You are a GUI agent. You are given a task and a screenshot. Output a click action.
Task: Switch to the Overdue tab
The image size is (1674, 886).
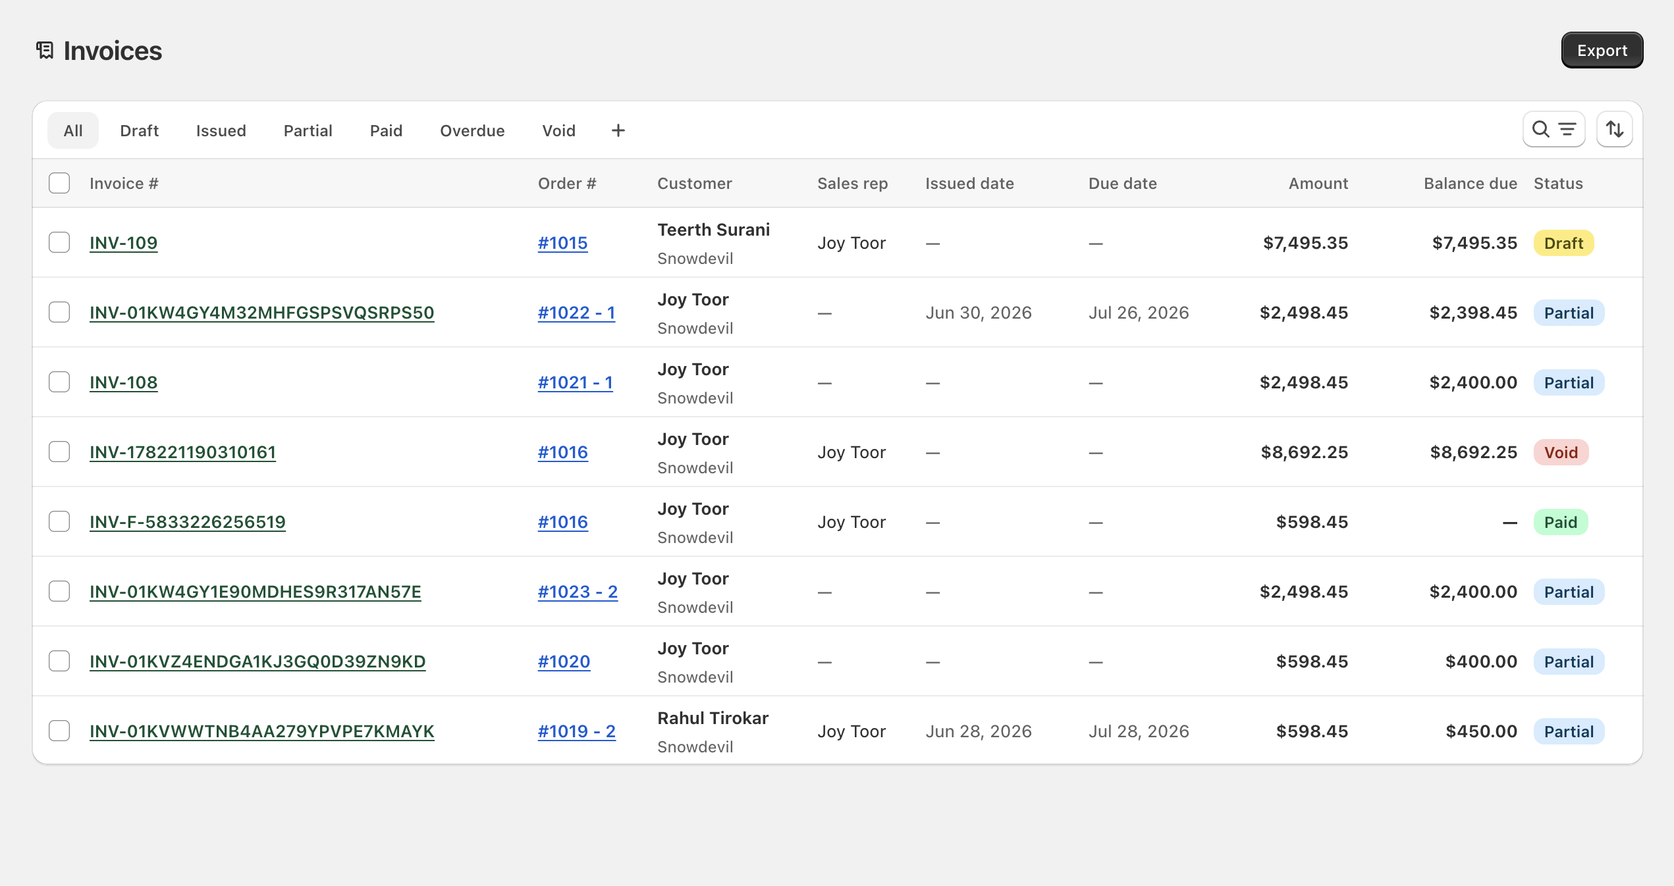473,130
